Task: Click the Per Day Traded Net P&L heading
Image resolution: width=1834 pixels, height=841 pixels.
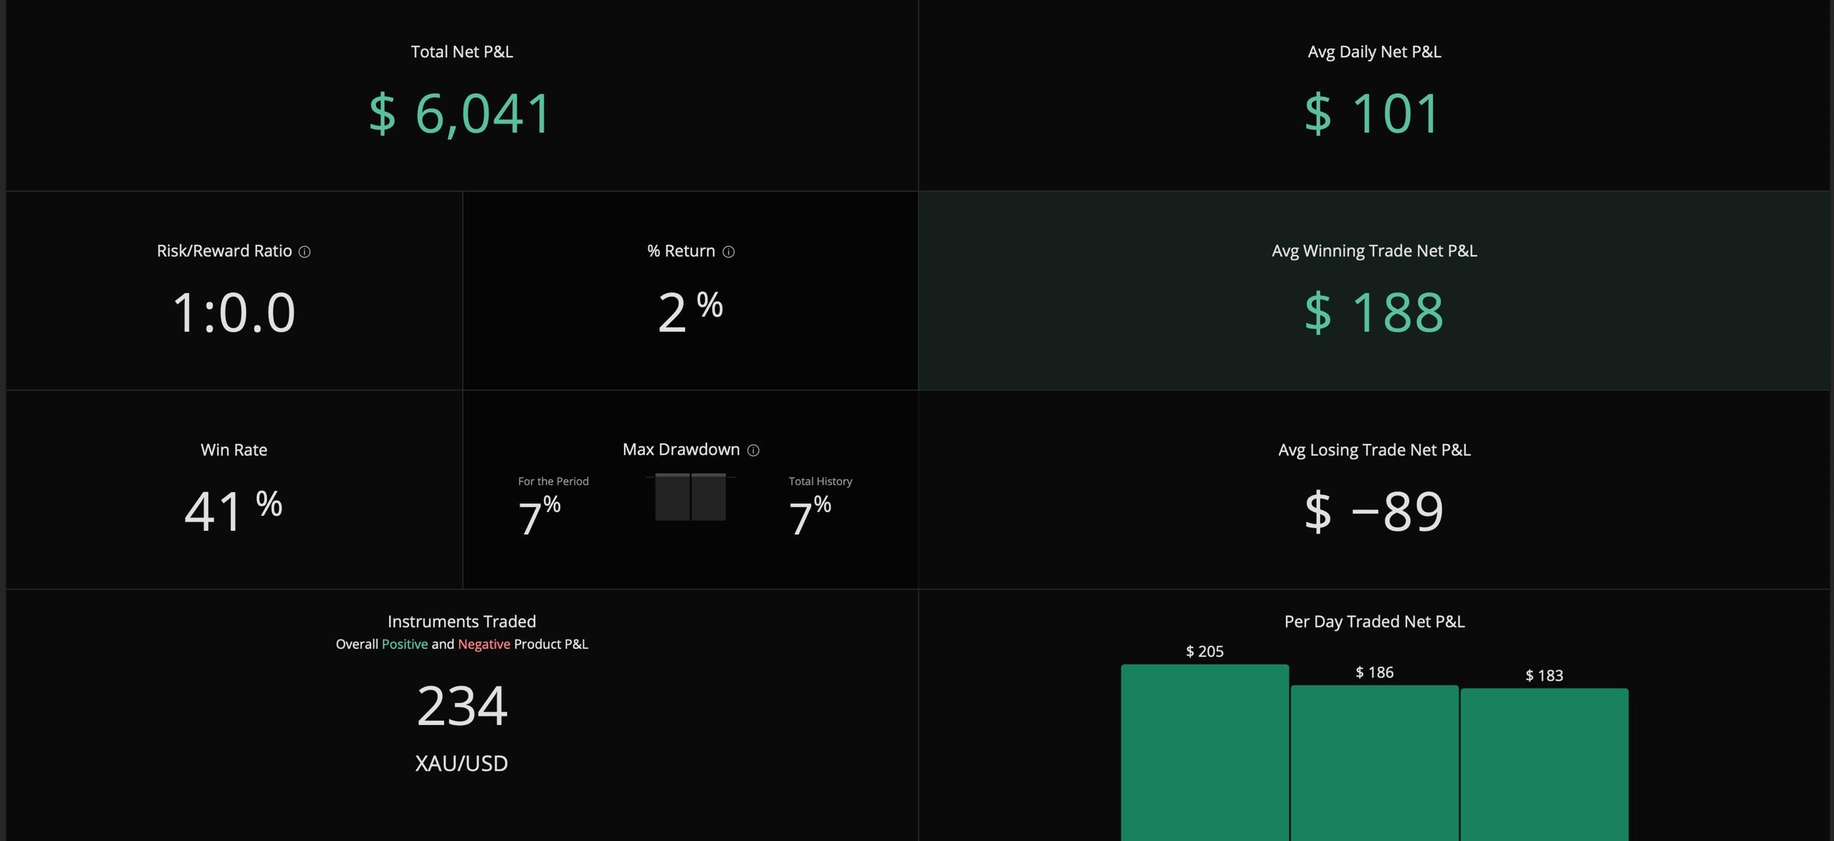Action: (1374, 621)
